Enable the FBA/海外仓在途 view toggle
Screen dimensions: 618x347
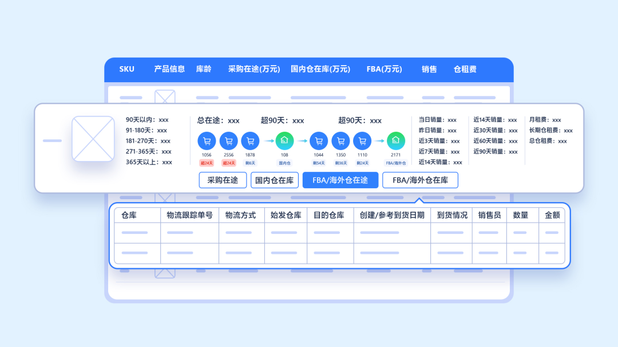340,180
